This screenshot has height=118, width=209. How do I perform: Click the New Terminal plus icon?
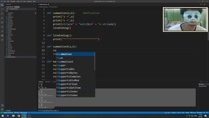point(201,82)
